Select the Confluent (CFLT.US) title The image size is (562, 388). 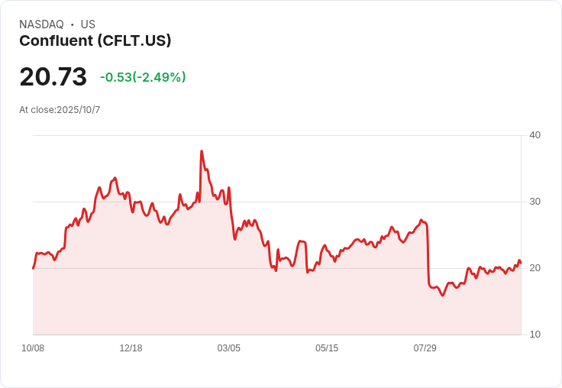(95, 40)
